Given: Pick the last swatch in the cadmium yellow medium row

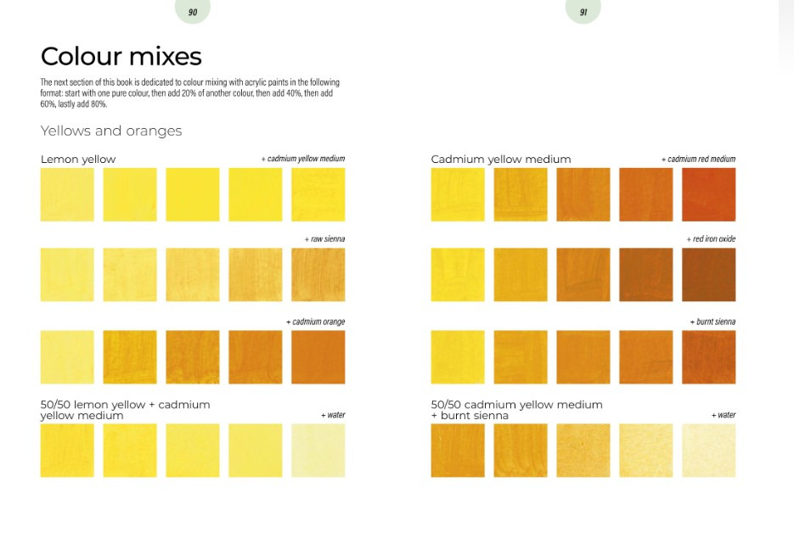Looking at the screenshot, I should click(318, 194).
